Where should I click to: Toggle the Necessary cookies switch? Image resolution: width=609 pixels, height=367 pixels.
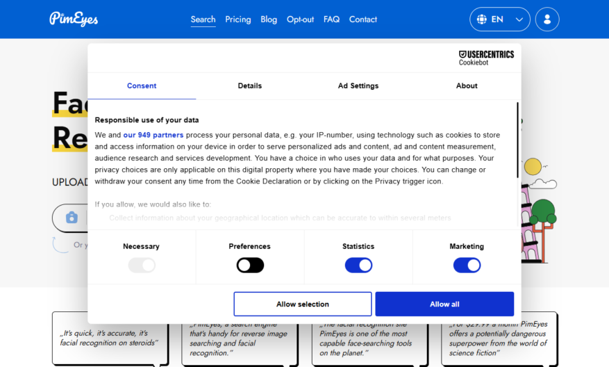click(x=142, y=265)
